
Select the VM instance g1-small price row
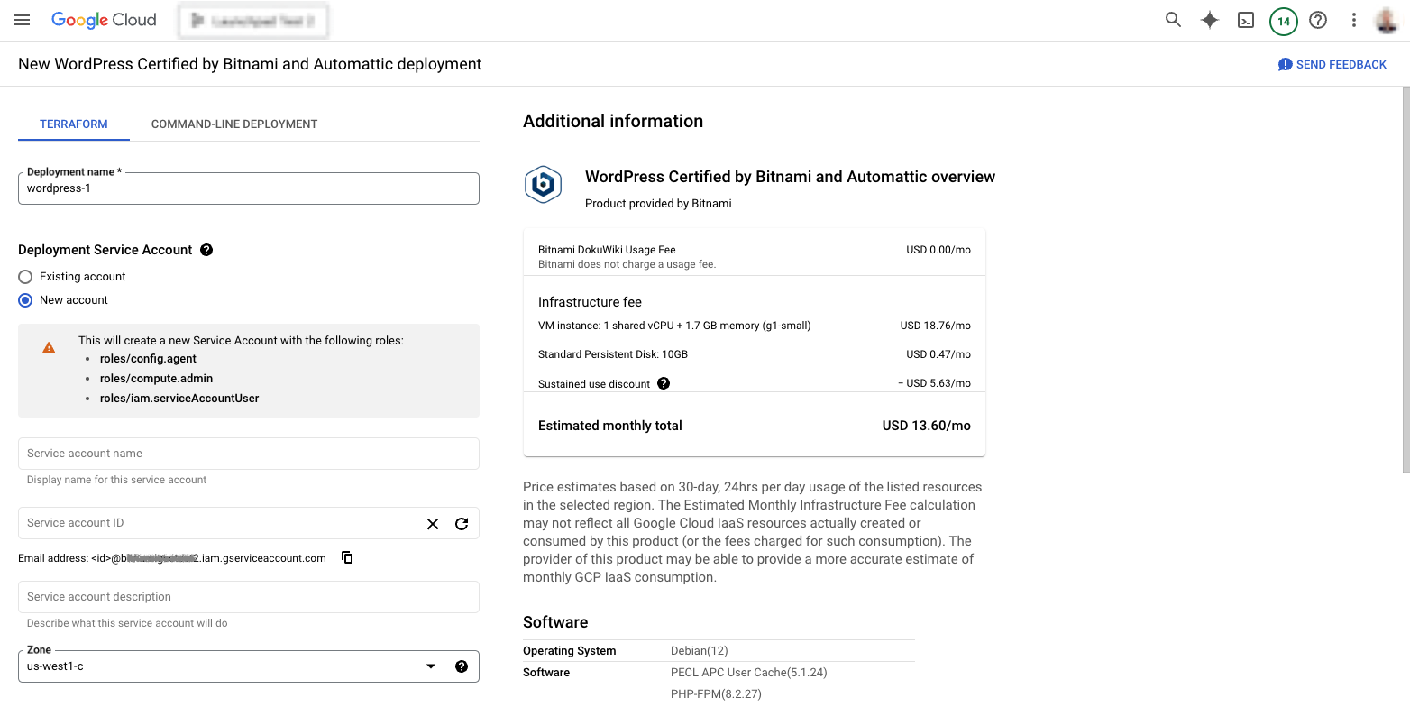point(755,326)
